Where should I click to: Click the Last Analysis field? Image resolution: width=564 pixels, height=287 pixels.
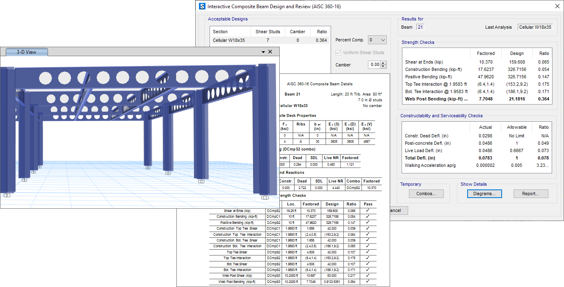[535, 27]
